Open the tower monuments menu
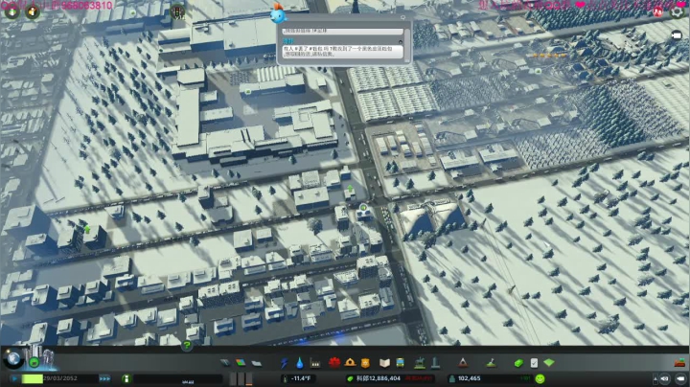 [x=435, y=363]
